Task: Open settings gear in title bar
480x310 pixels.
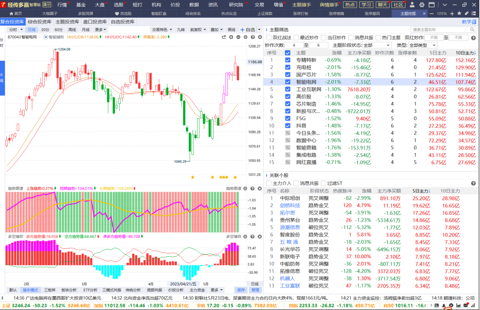Action: click(x=422, y=5)
